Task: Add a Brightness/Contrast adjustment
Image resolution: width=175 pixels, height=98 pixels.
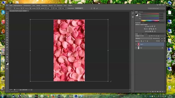Action: [x=146, y=27]
